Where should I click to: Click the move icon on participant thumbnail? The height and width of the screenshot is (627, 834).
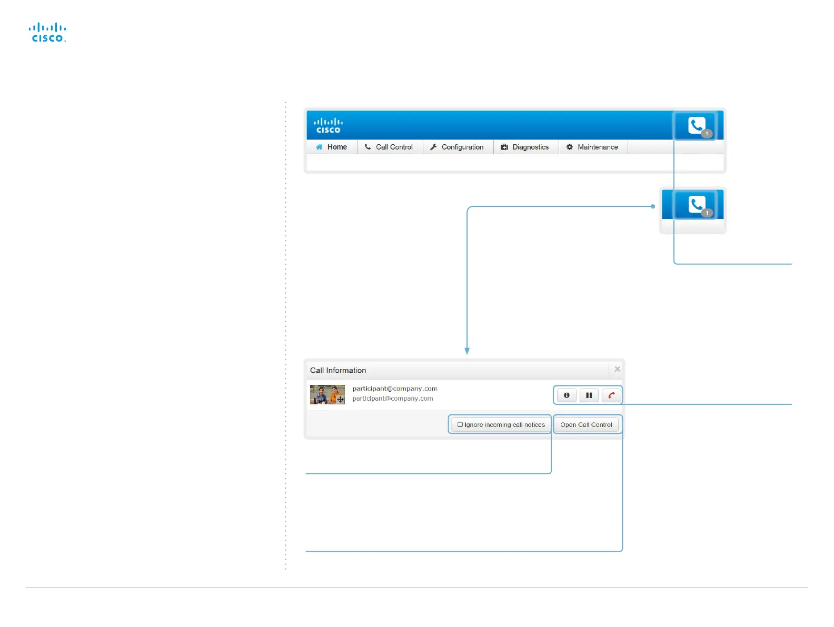340,400
